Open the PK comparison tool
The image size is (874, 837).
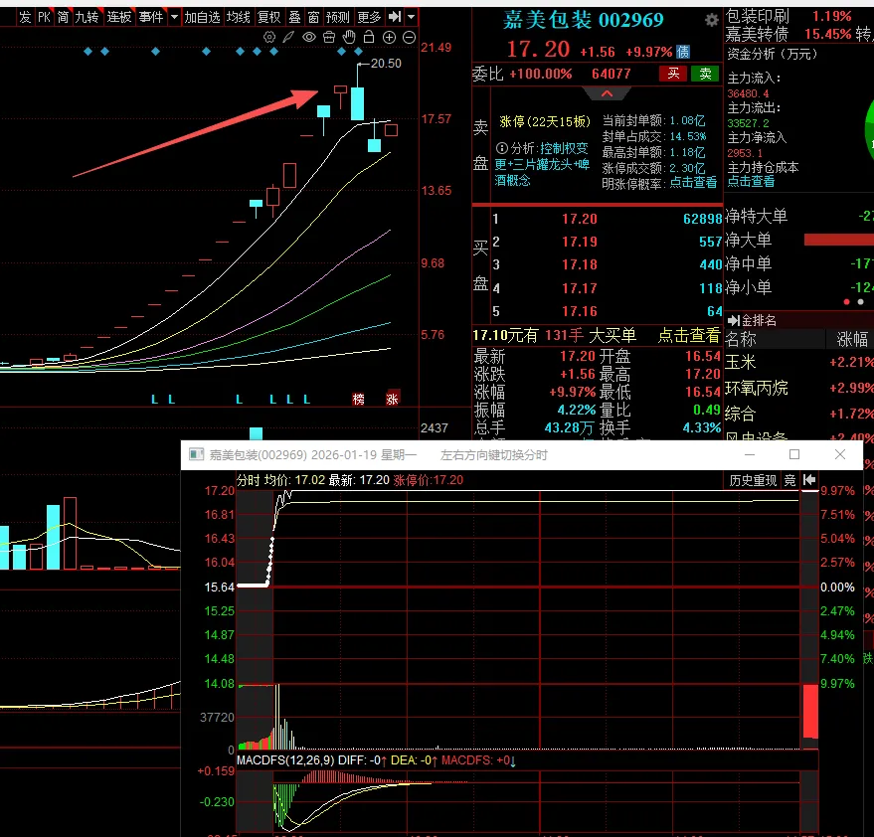44,17
